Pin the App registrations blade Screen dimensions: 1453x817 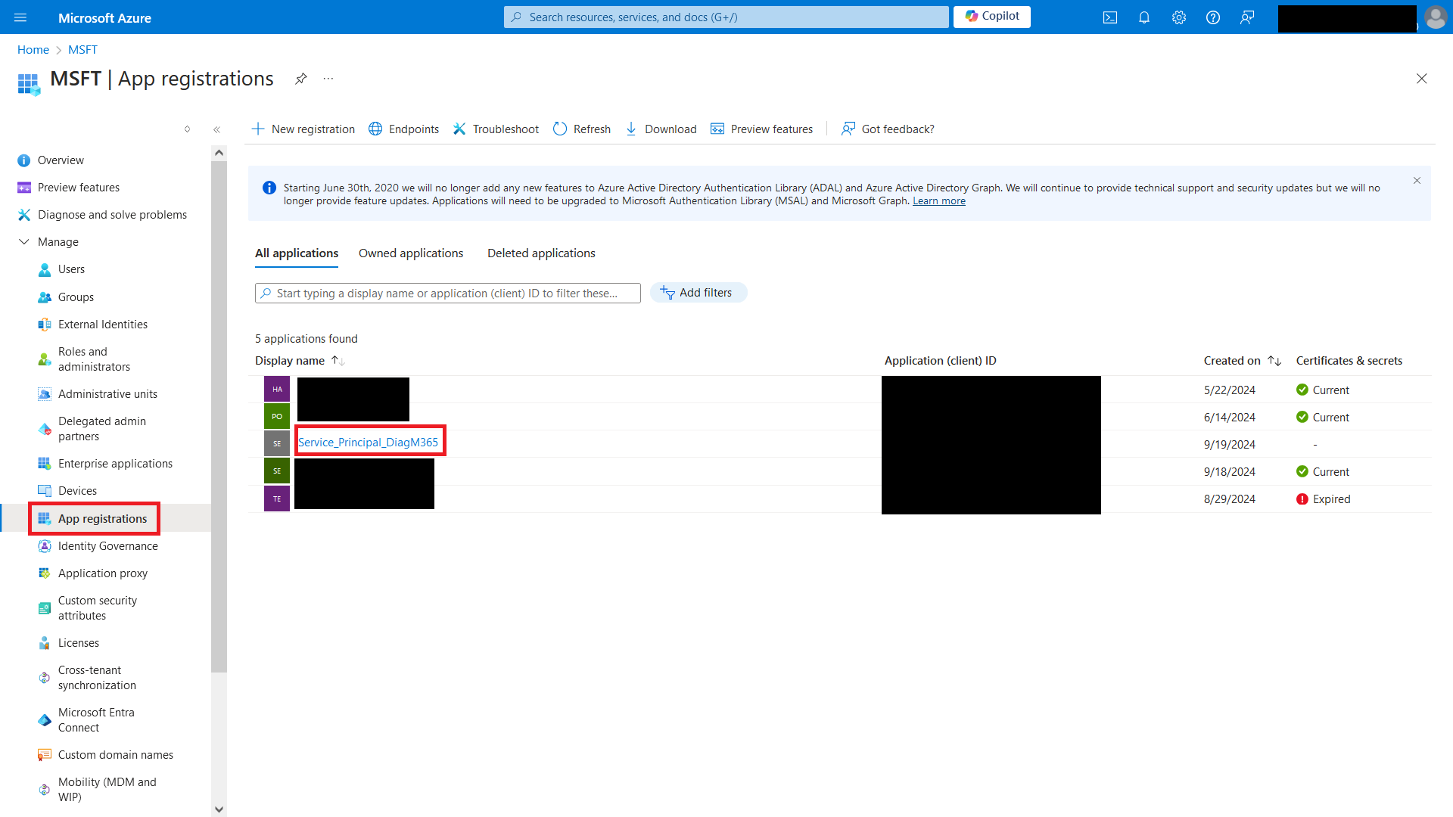pos(301,79)
